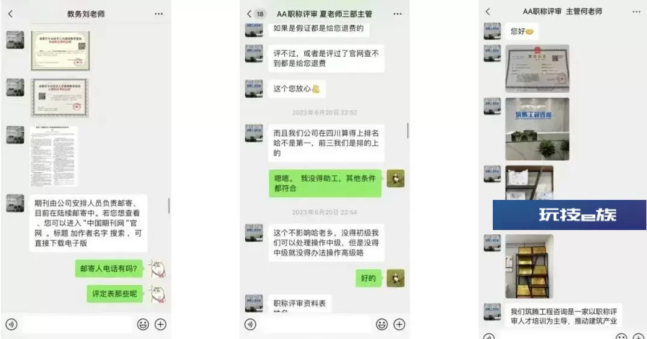Image resolution: width=647 pixels, height=339 pixels.
Task: Open the gold plaques shelf photo
Action: point(530,266)
